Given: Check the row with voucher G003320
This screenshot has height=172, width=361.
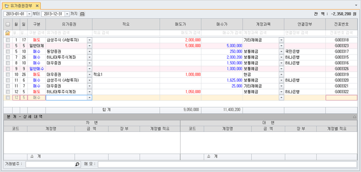Looking at the screenshot, I should coord(8,80).
